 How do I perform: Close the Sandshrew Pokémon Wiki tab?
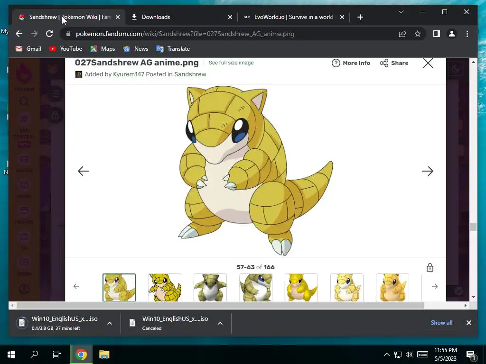coord(118,17)
